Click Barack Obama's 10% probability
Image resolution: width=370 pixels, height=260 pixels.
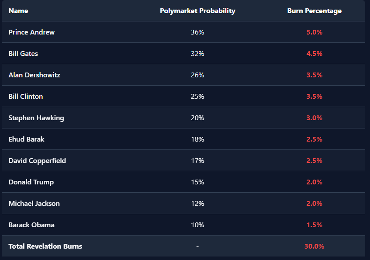tap(197, 225)
